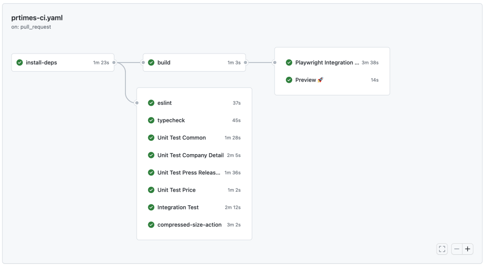This screenshot has height=267, width=486.
Task: Zoom in with the plus button
Action: point(467,249)
